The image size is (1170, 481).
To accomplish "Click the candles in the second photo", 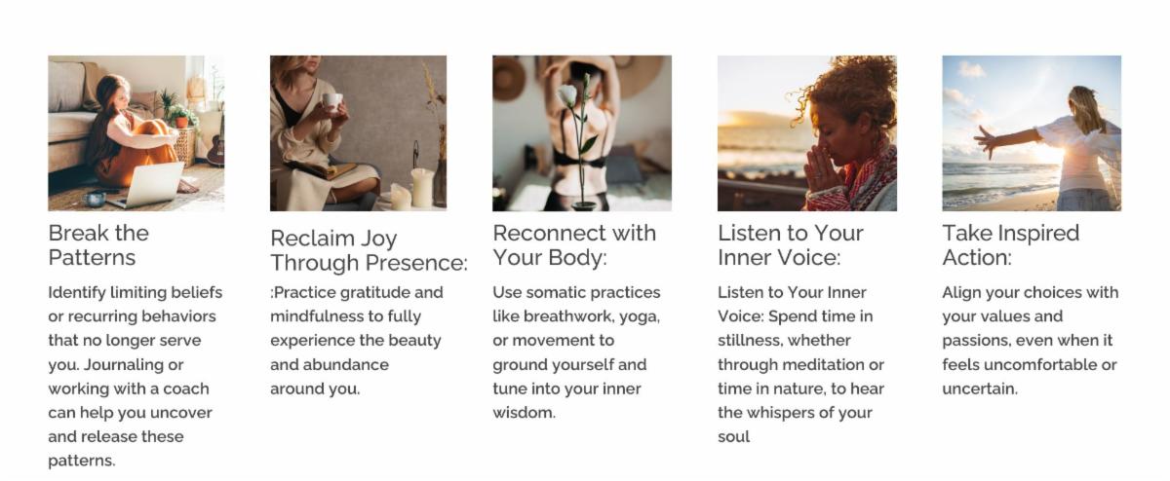I will point(412,190).
